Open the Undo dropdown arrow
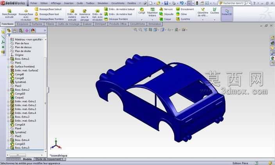The width and height of the screenshot is (275, 165). point(185,4)
